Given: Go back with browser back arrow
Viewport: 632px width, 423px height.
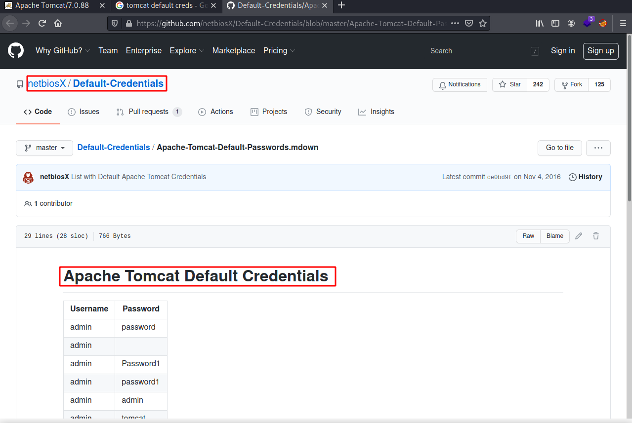Looking at the screenshot, I should coord(10,23).
